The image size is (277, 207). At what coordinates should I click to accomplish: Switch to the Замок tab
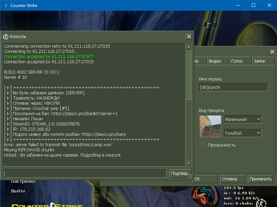pyautogui.click(x=263, y=61)
